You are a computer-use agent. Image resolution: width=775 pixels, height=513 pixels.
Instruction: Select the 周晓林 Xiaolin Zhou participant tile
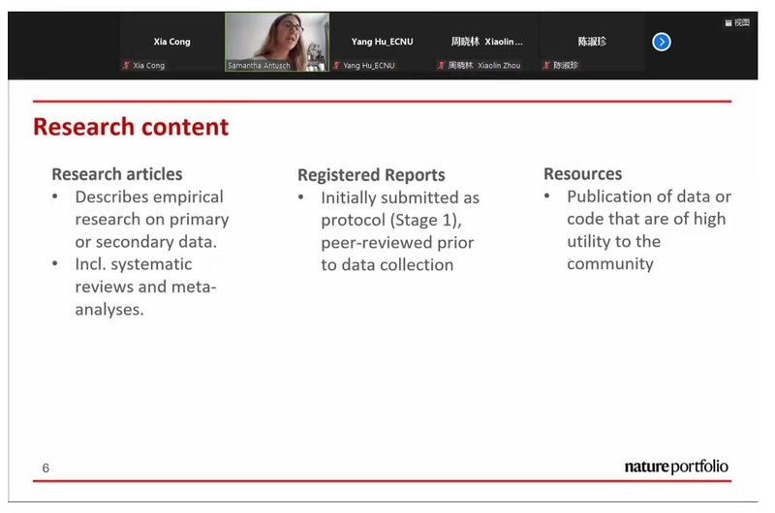[x=486, y=42]
